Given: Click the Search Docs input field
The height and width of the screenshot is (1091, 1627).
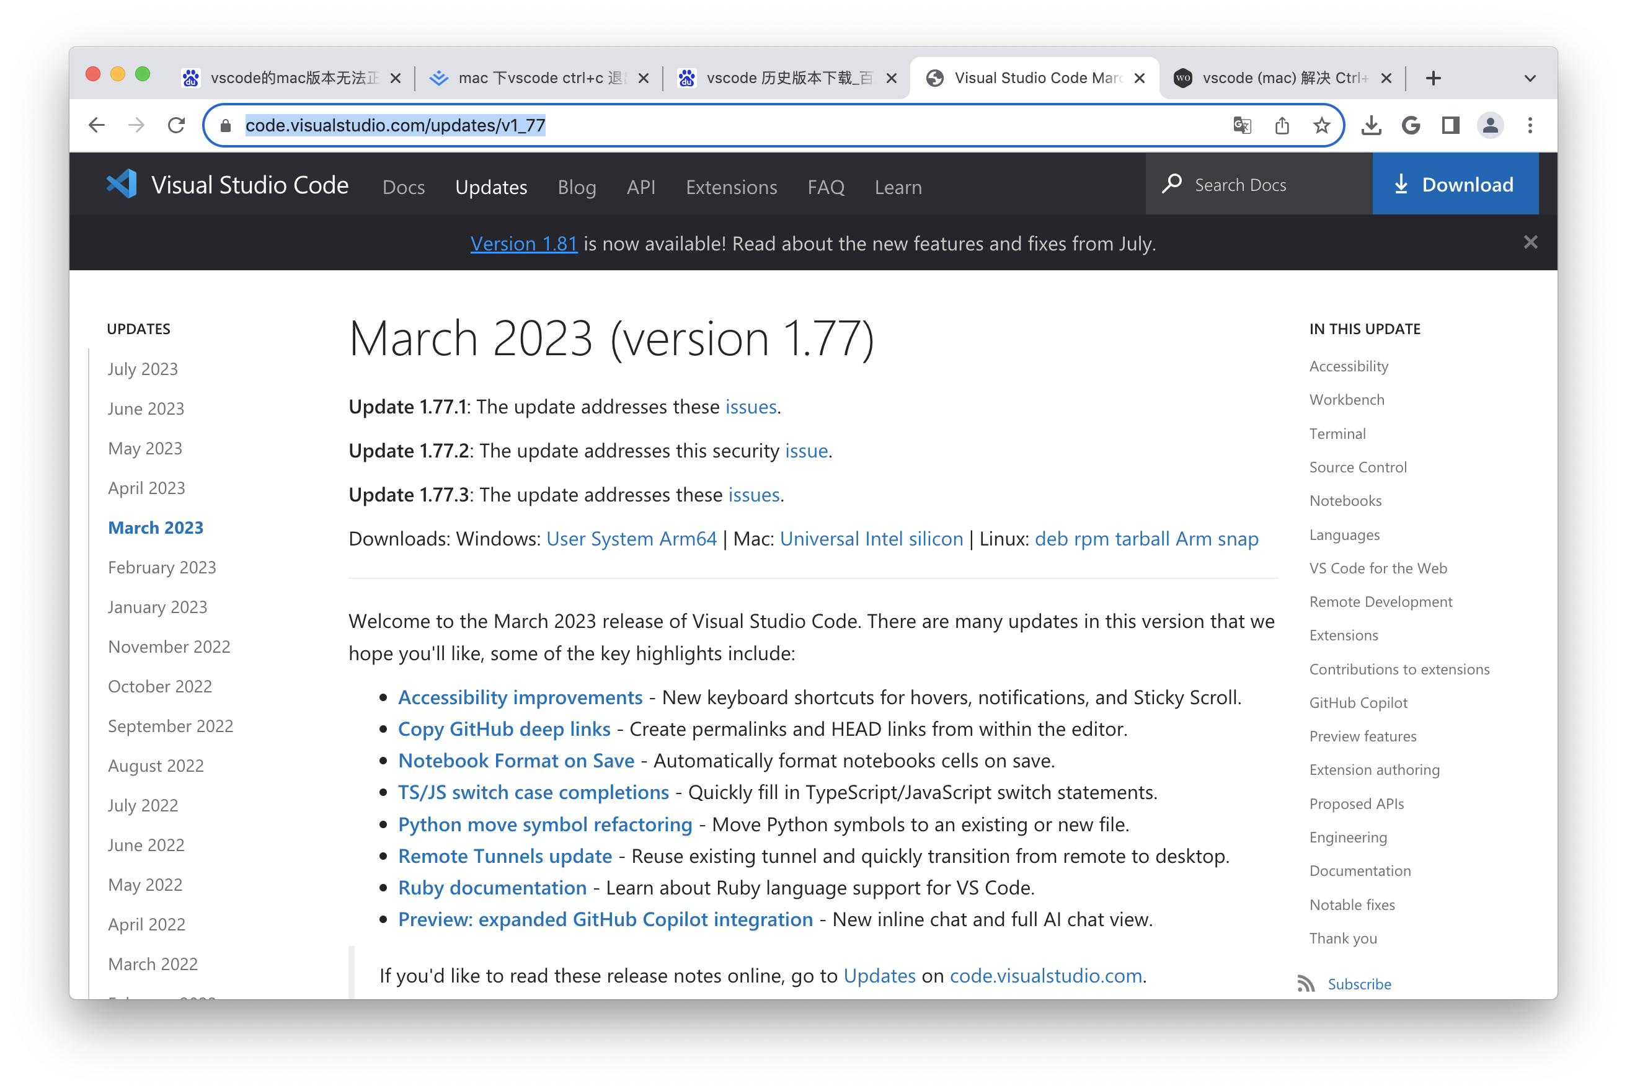Looking at the screenshot, I should [x=1267, y=184].
